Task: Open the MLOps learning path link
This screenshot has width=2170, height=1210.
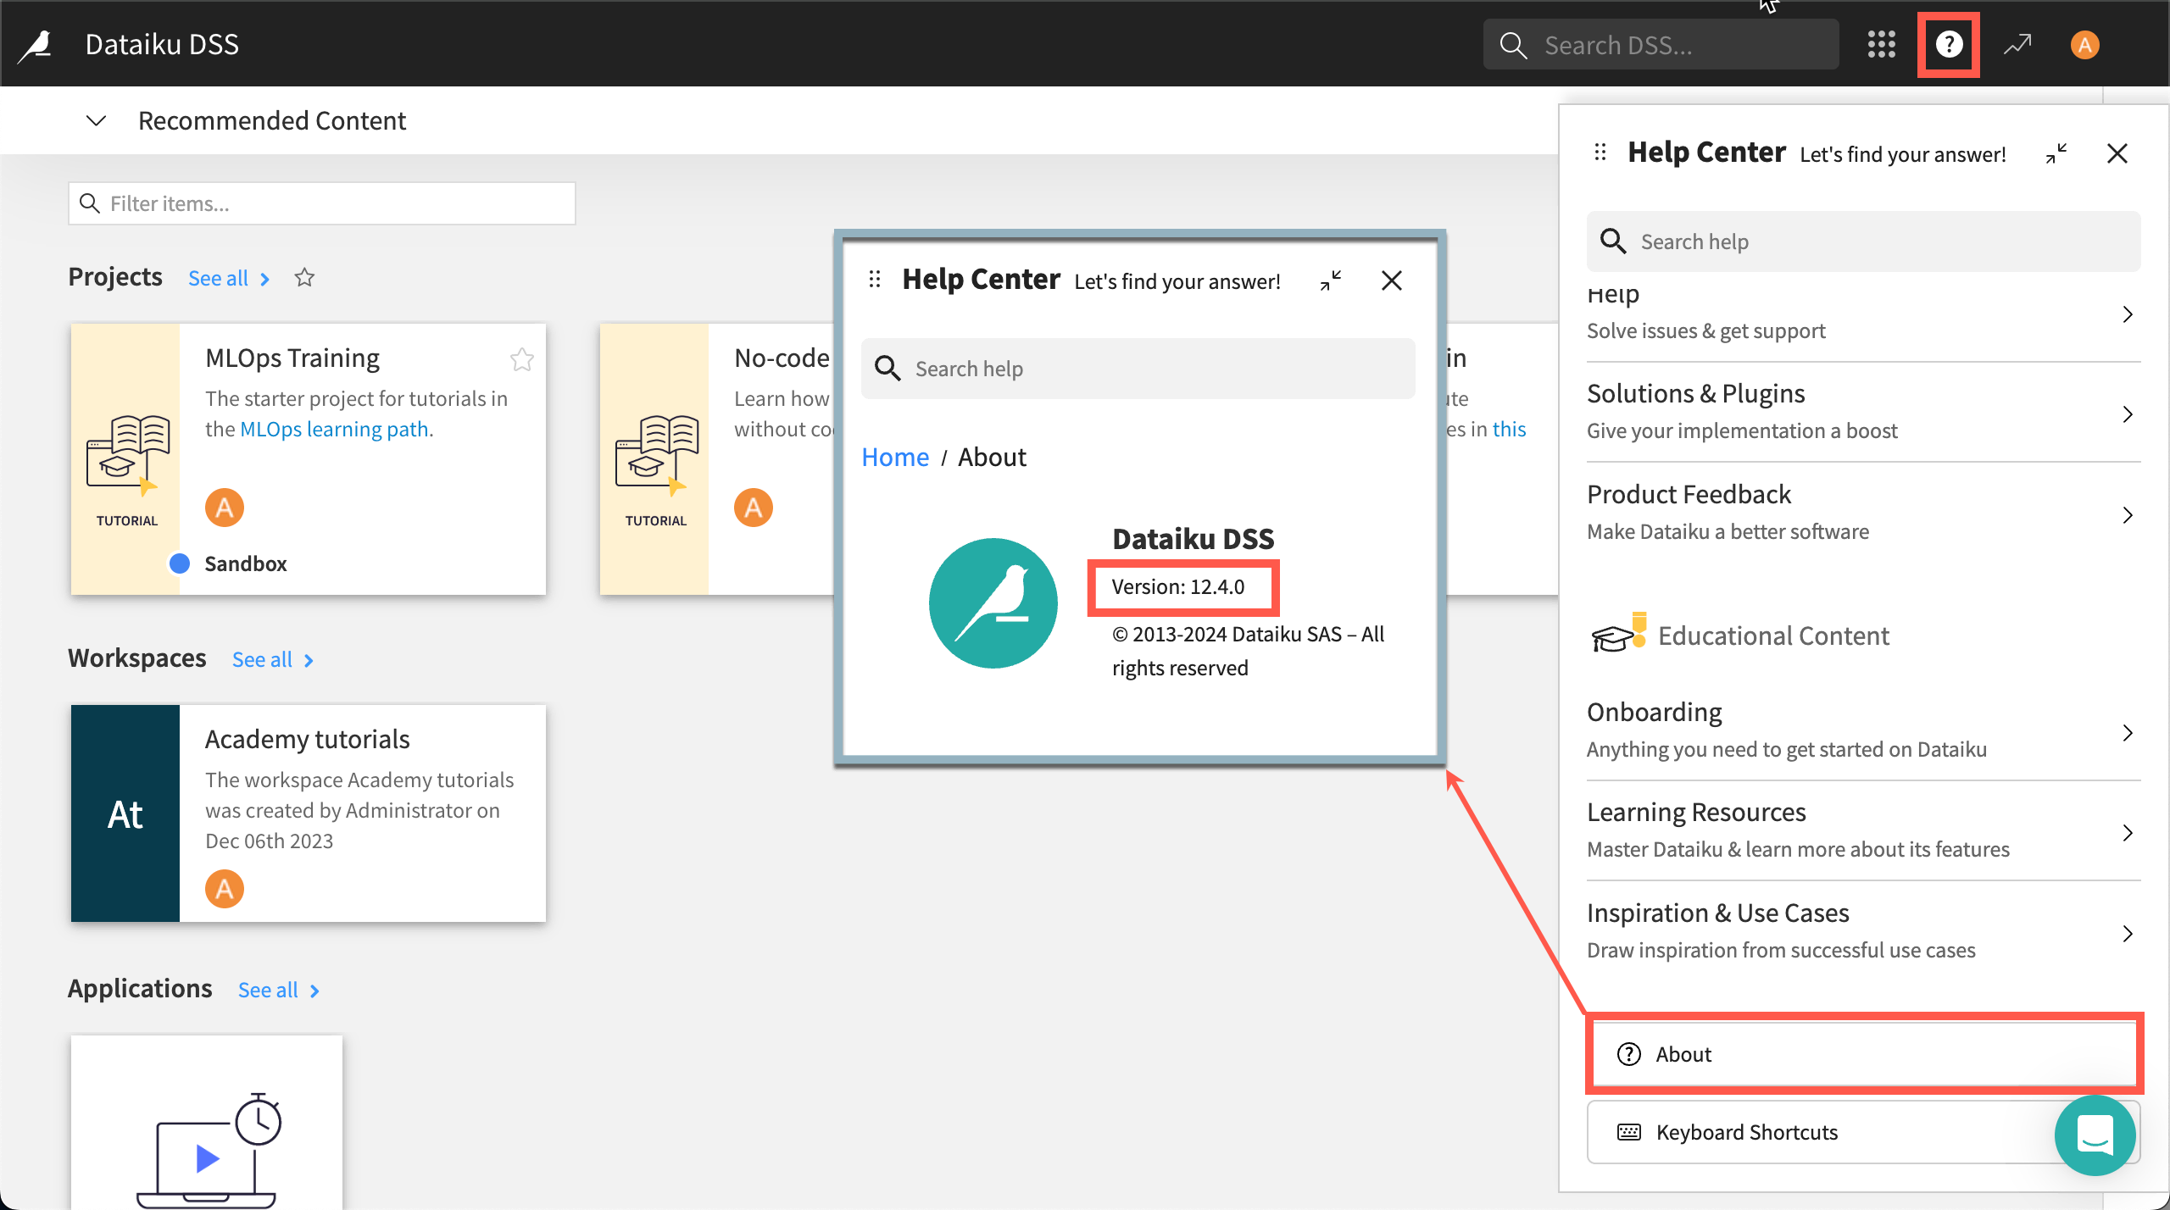Action: [335, 430]
